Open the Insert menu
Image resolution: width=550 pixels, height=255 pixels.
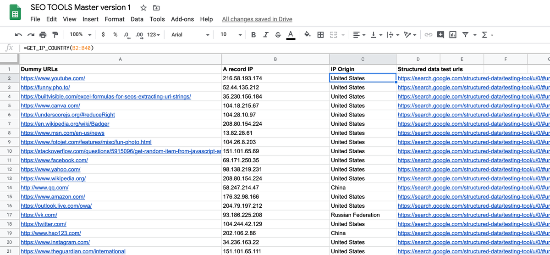pyautogui.click(x=90, y=19)
